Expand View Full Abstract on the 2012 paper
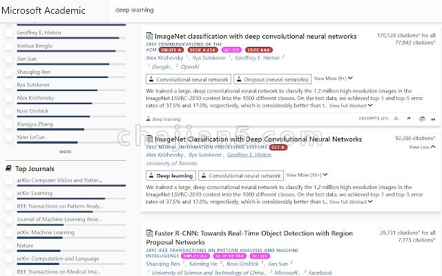The height and width of the screenshot is (276, 442). point(351,201)
